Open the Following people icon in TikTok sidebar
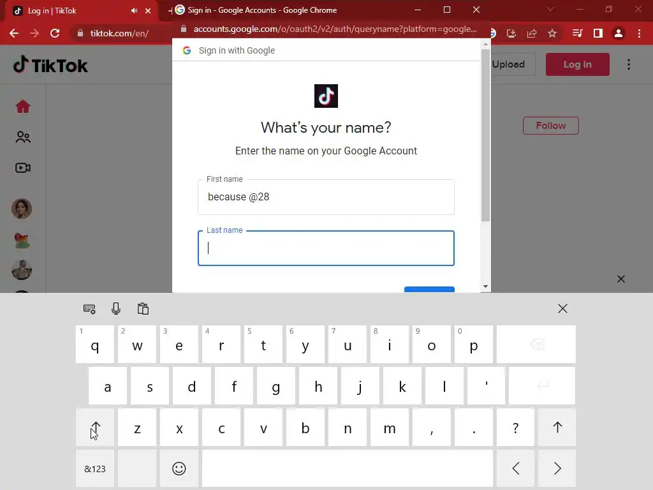The image size is (653, 490). 23,137
